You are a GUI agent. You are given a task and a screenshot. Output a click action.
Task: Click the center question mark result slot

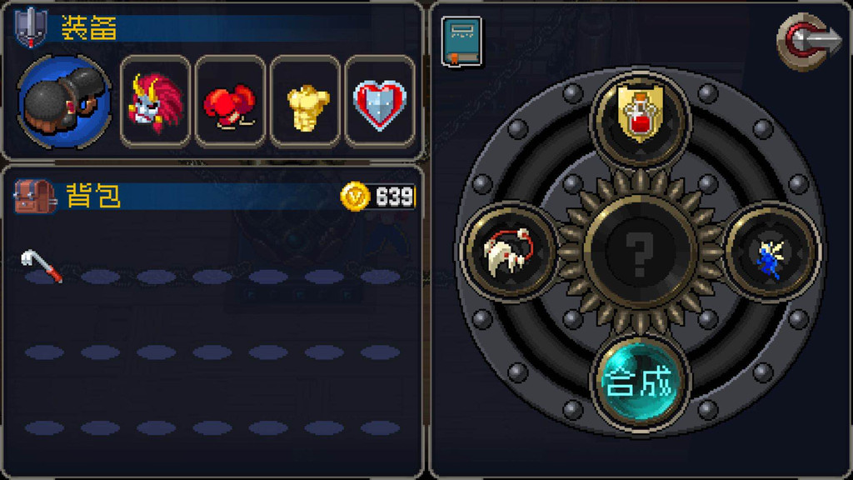pyautogui.click(x=641, y=251)
